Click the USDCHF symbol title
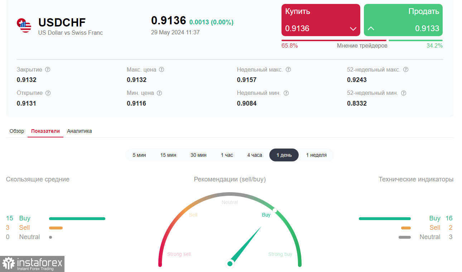 coord(62,23)
